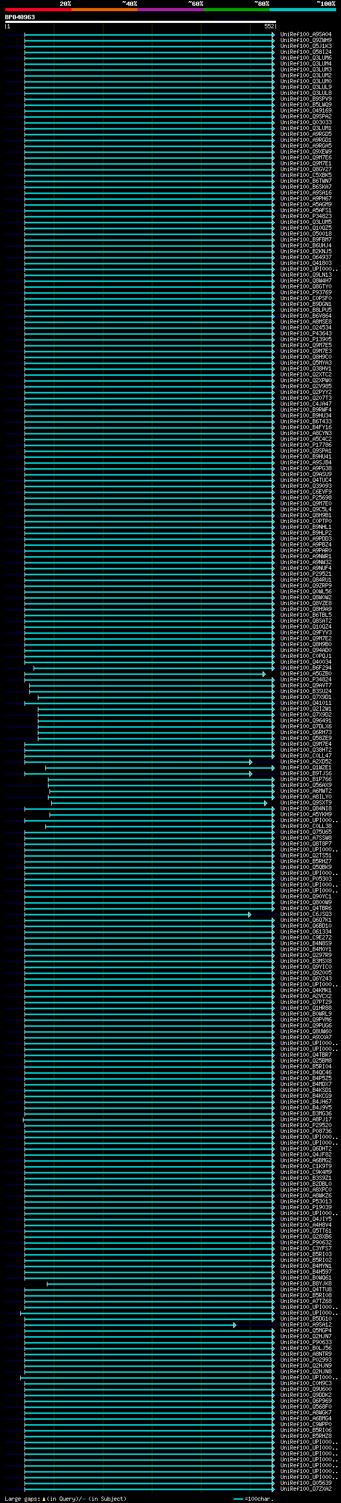Screen dimensions: 341x1503
Task: Select the UniRef100_B5RI06 label
Action: (x=306, y=1430)
